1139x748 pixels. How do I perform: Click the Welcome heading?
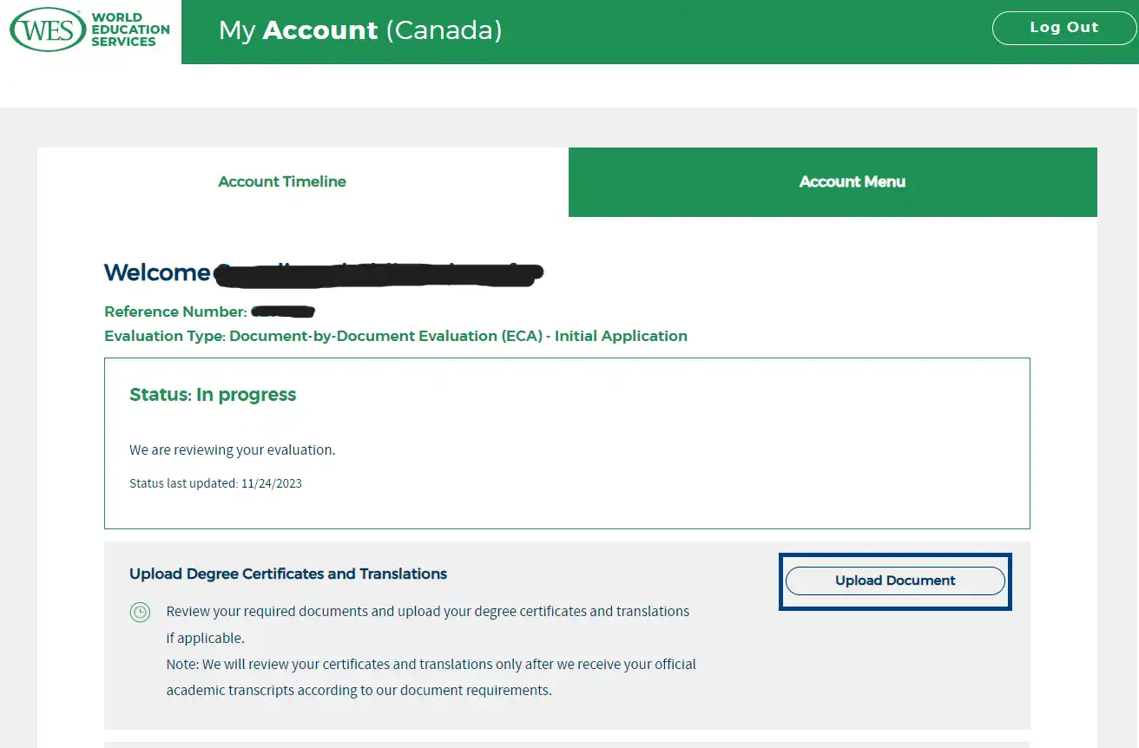point(157,272)
